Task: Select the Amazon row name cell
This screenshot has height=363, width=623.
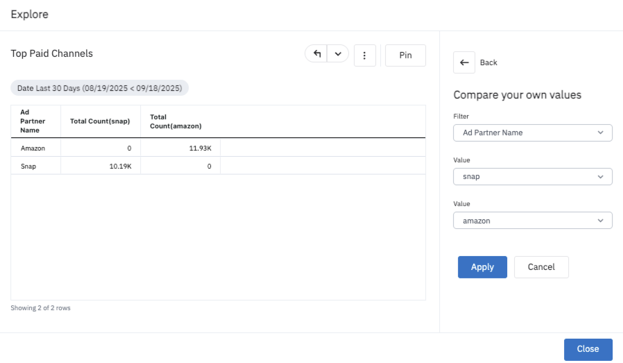Action: click(36, 148)
